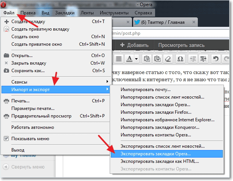Select Экспортировать закладки Opera
The image size is (233, 181).
click(167, 154)
